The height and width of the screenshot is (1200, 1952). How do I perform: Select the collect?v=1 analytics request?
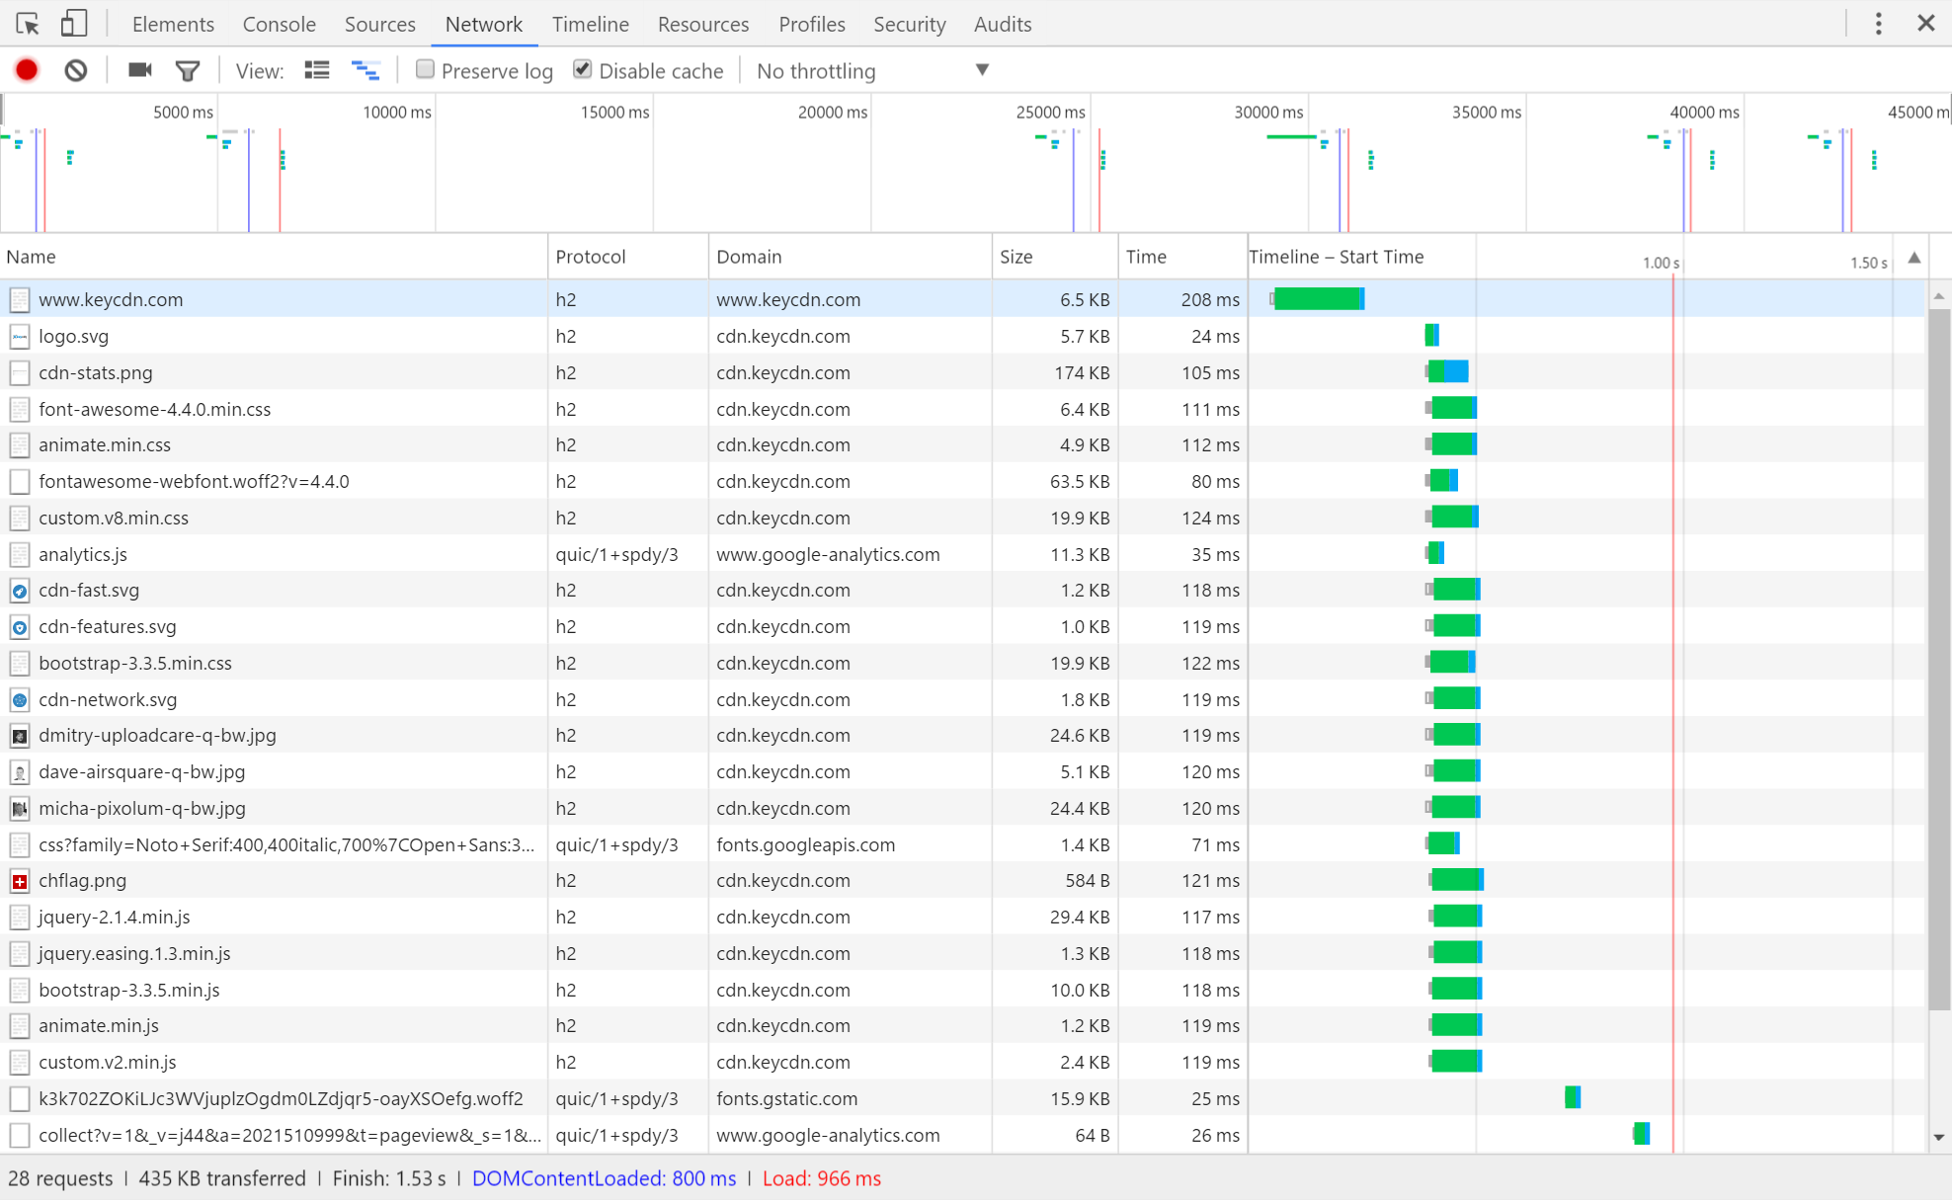[x=963, y=1136]
